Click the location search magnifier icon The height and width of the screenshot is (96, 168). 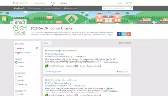37,48
